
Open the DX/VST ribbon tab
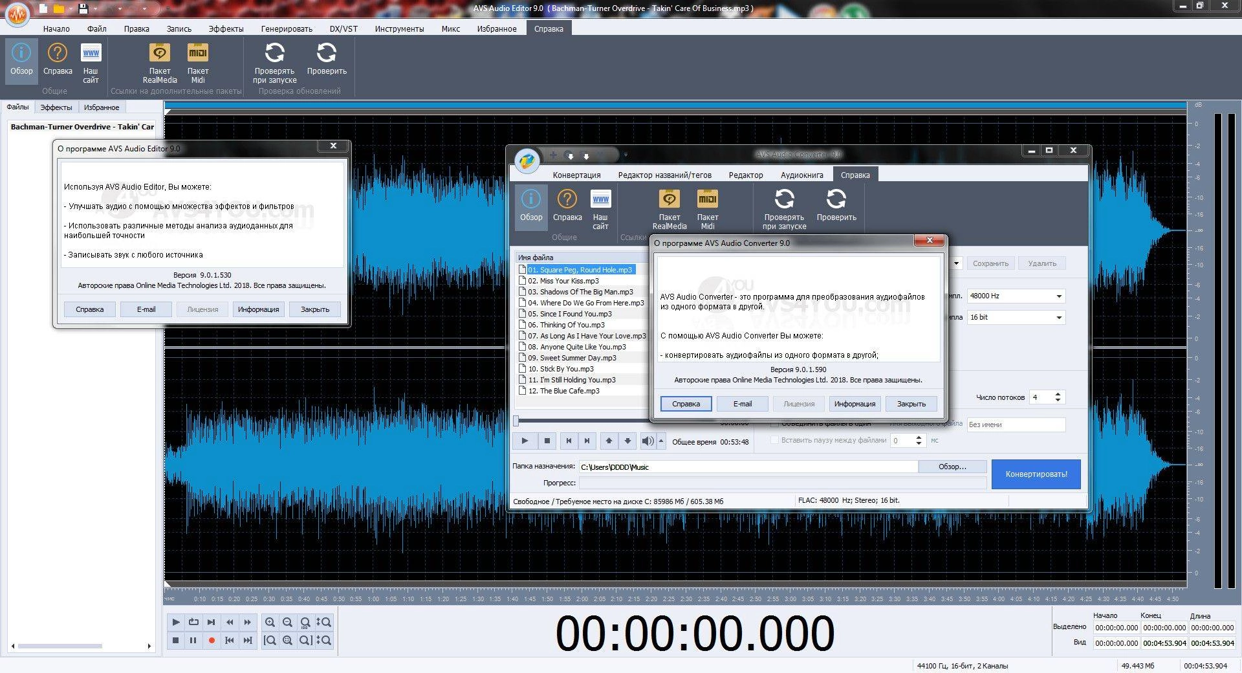click(343, 28)
